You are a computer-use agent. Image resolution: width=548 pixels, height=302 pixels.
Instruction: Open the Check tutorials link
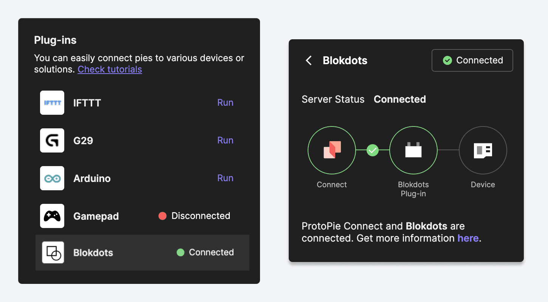click(x=110, y=69)
